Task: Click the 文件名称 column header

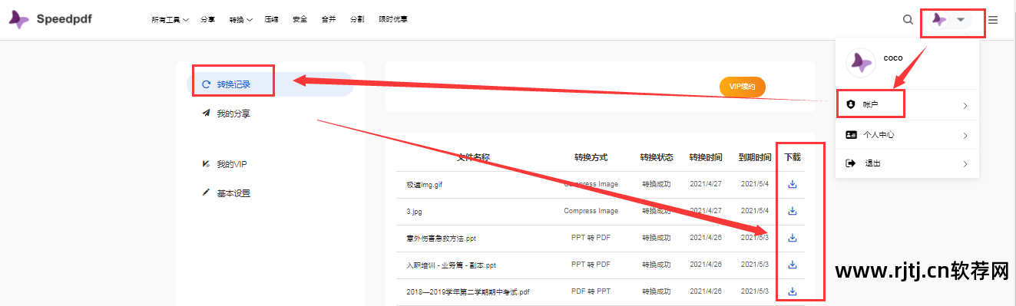Action: pyautogui.click(x=473, y=157)
